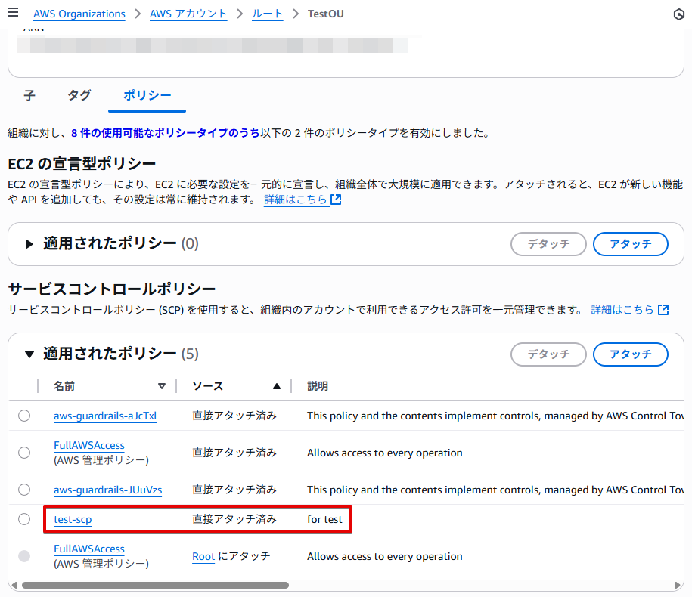Expand EC2 適用されたポリシー (0) section

point(29,244)
